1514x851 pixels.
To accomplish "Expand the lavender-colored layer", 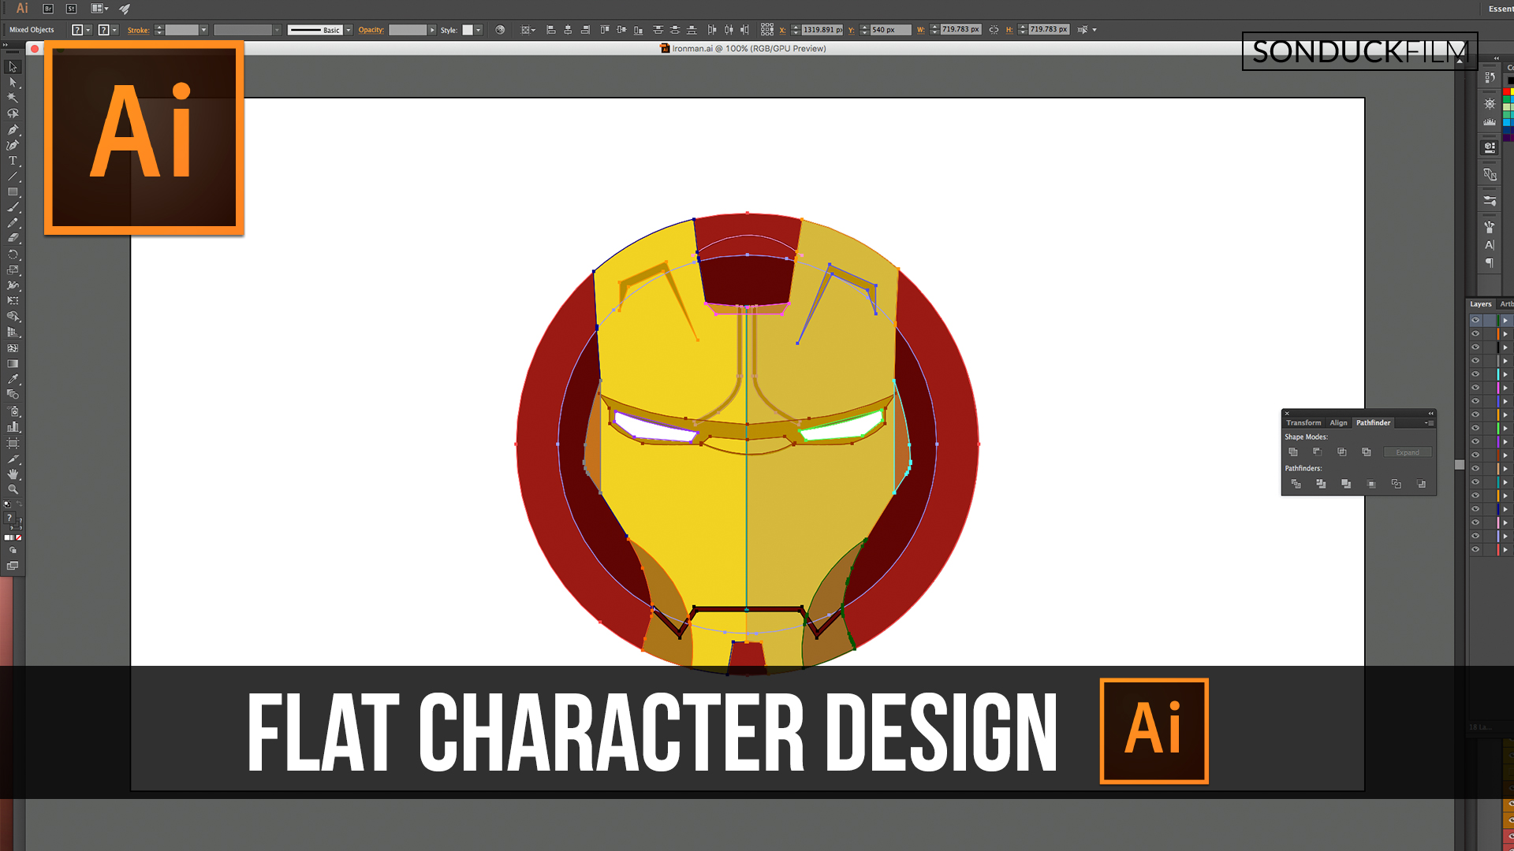I will (x=1505, y=536).
